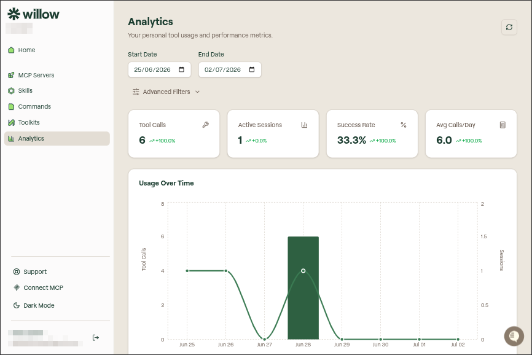
Task: Click the MCP Servers icon
Action: [x=11, y=75]
